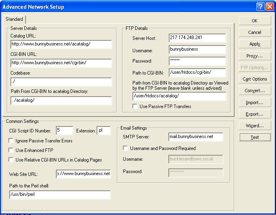Click the /user/htdocs/acatalog/ FTP path field
The height and width of the screenshot is (215, 276).
179,96
